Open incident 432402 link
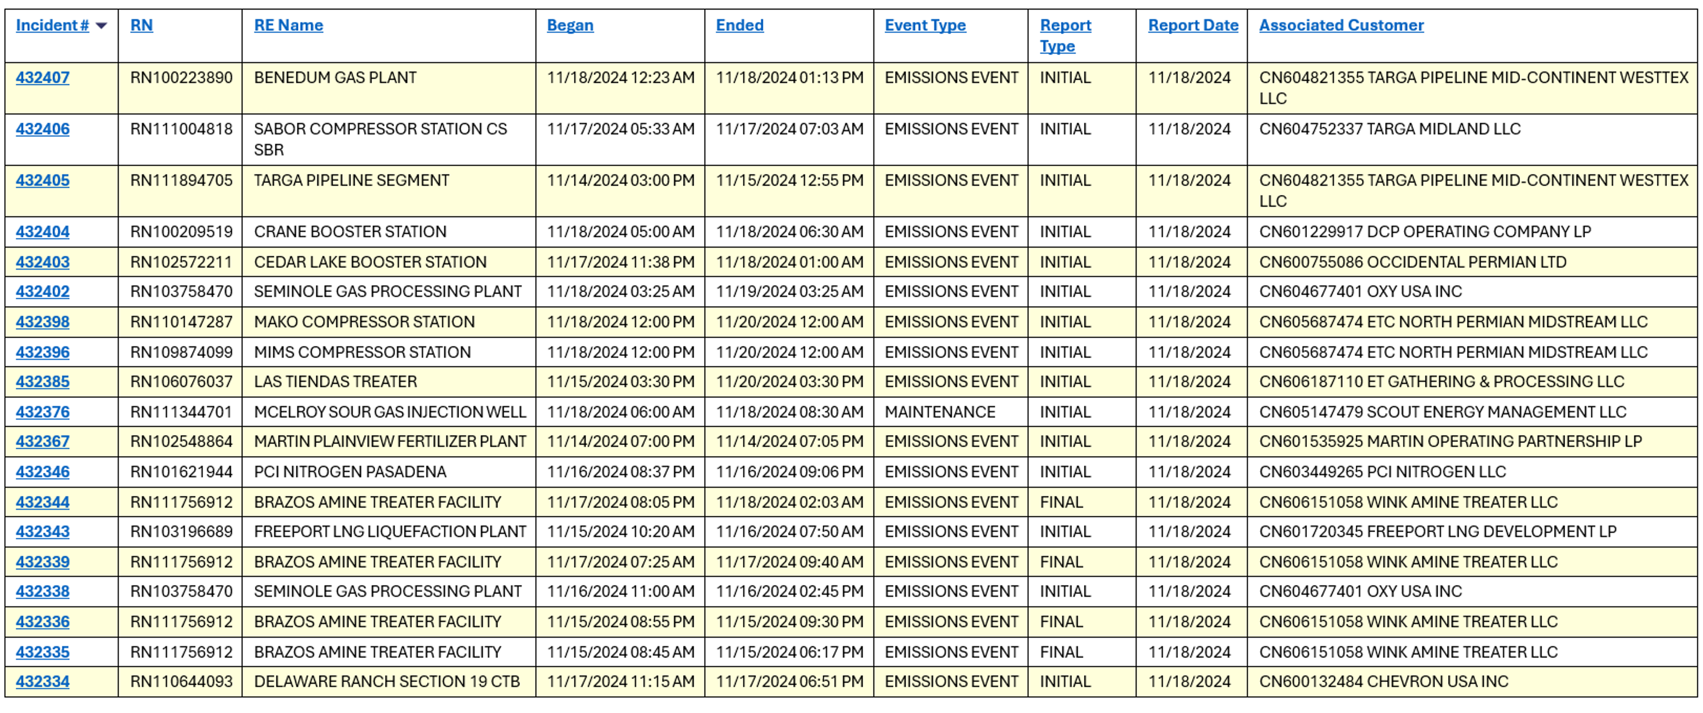Viewport: 1703px width, 713px height. 42,292
